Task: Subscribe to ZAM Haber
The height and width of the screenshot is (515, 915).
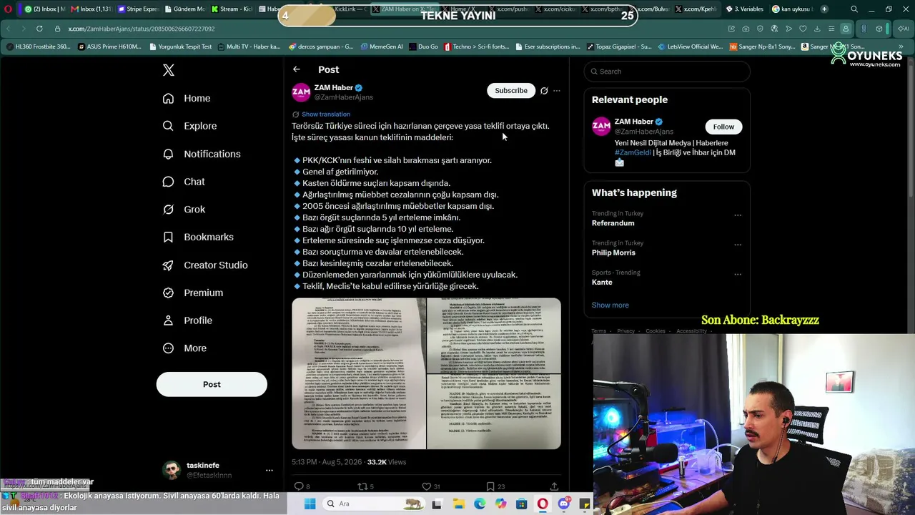Action: [511, 90]
